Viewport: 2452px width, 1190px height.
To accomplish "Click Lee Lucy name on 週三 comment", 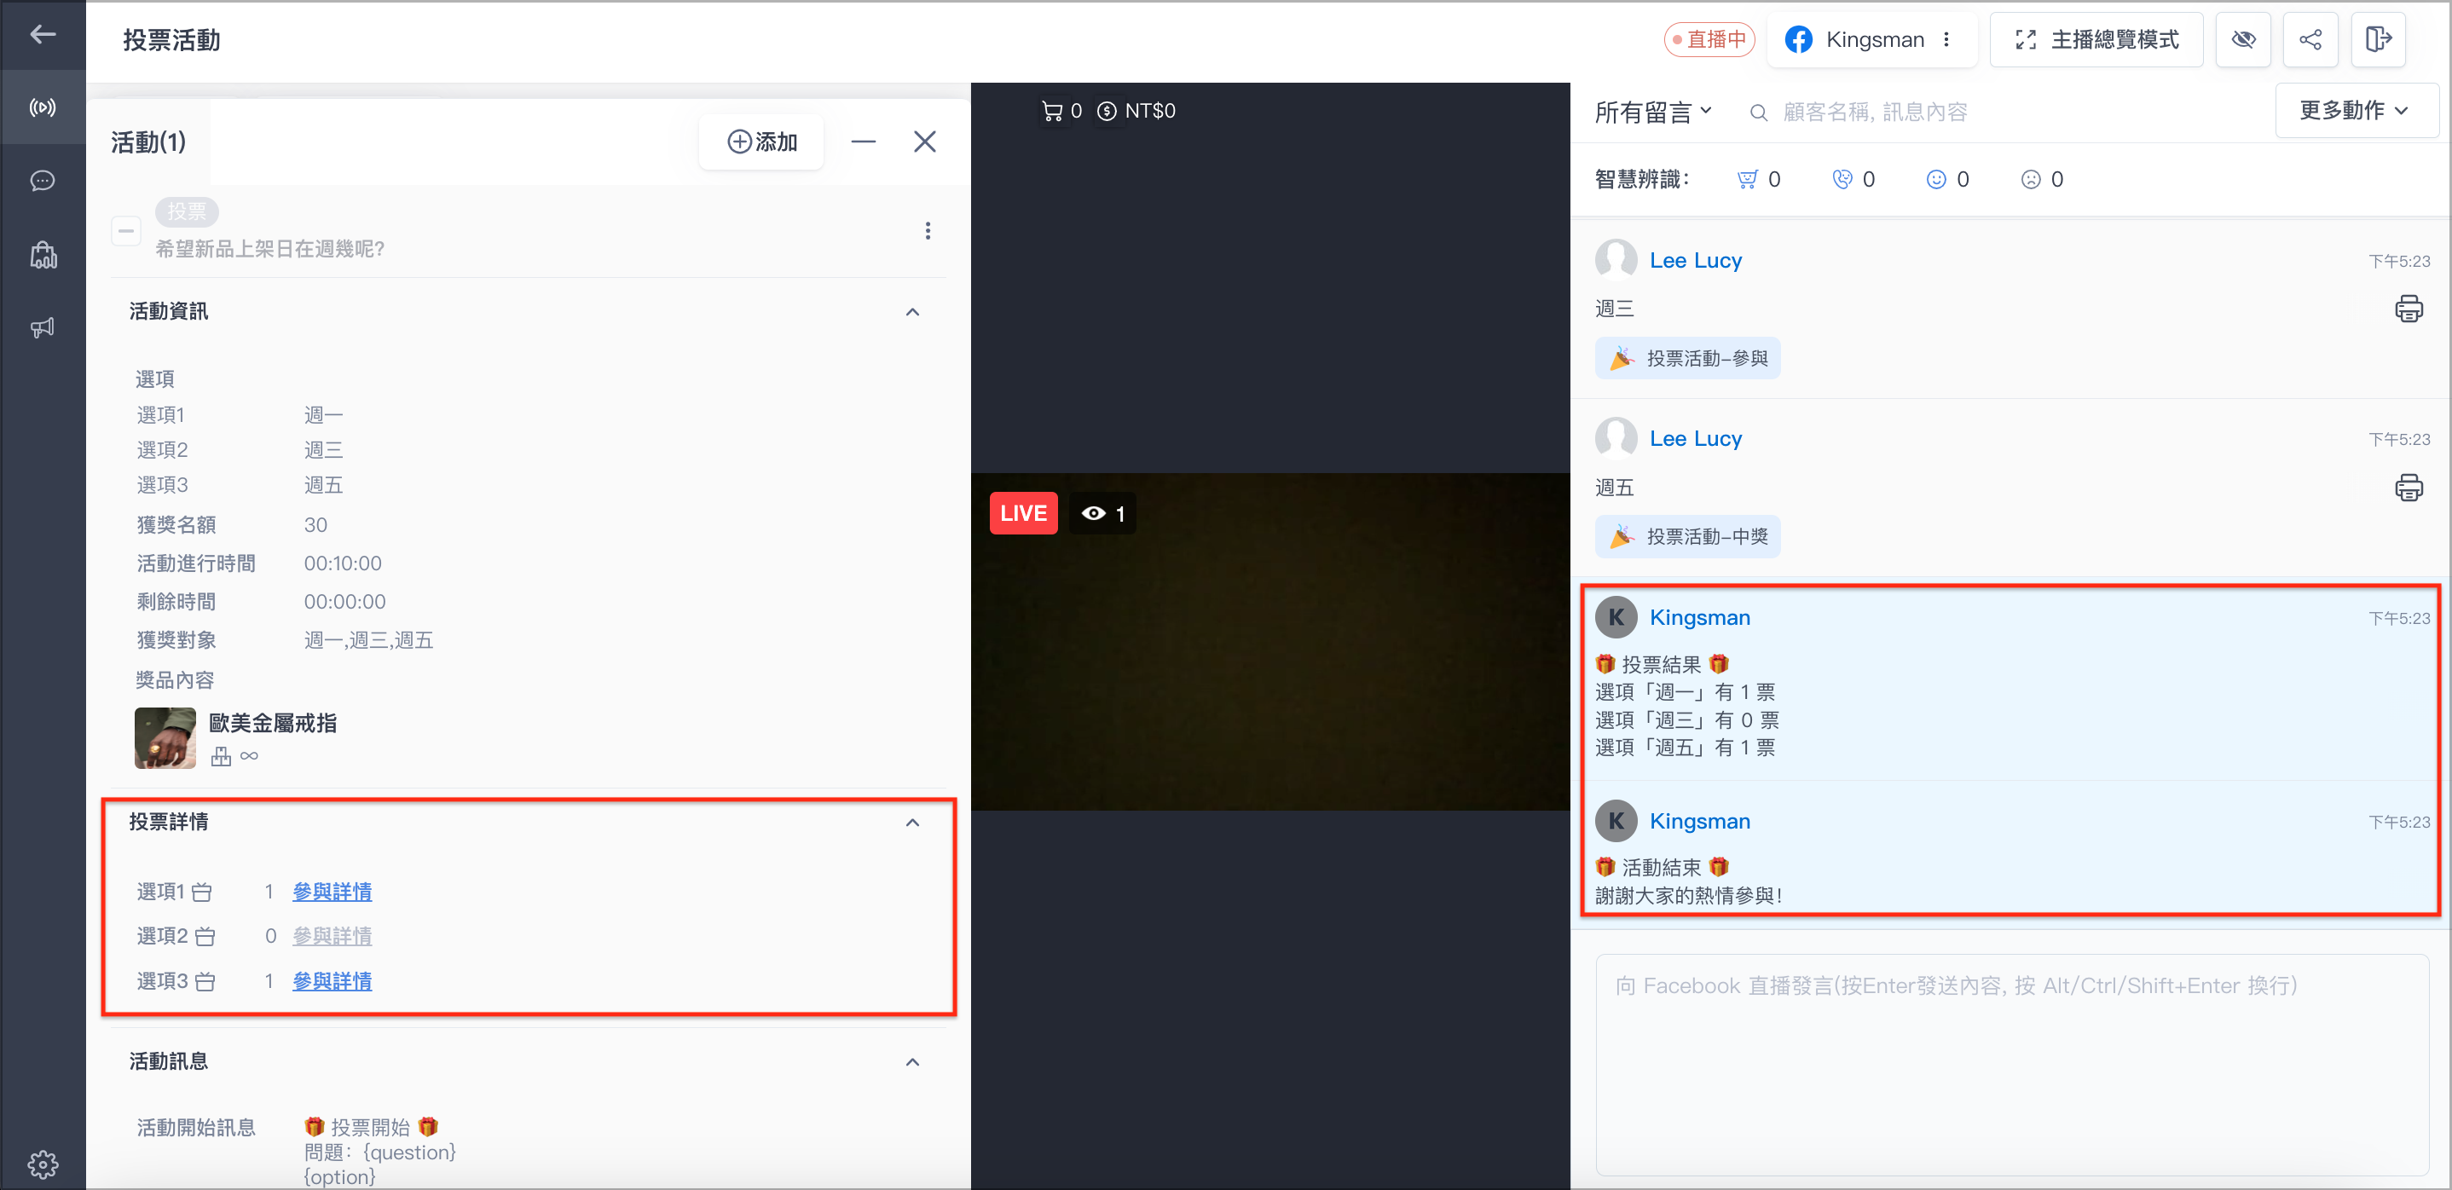I will pyautogui.click(x=1695, y=261).
